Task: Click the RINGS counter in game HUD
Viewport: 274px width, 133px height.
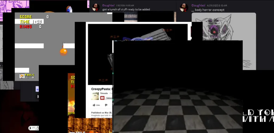Action: click(x=30, y=27)
